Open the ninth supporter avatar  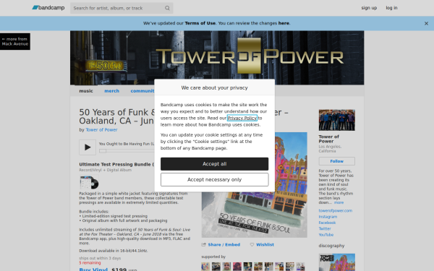pyautogui.click(x=290, y=267)
